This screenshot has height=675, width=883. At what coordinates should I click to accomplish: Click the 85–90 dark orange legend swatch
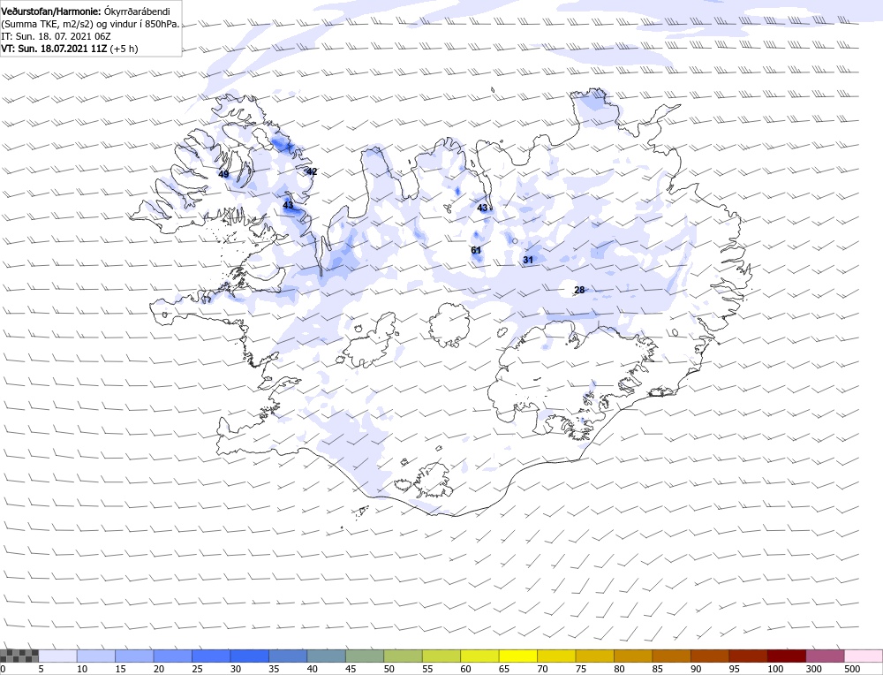pos(671,656)
